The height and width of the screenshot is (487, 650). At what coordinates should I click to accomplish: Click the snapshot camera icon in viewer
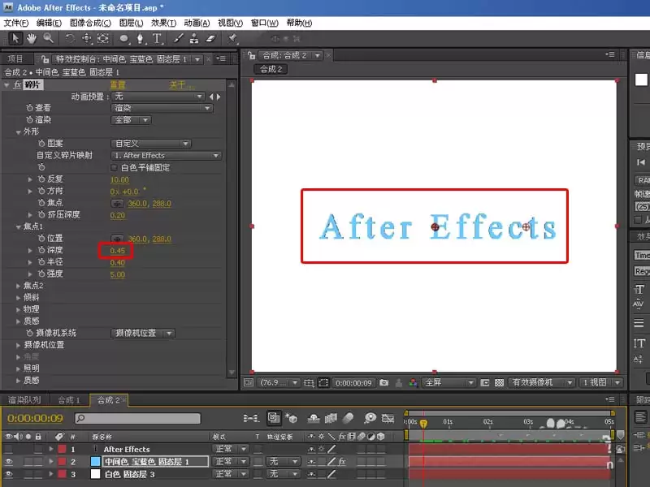[383, 382]
